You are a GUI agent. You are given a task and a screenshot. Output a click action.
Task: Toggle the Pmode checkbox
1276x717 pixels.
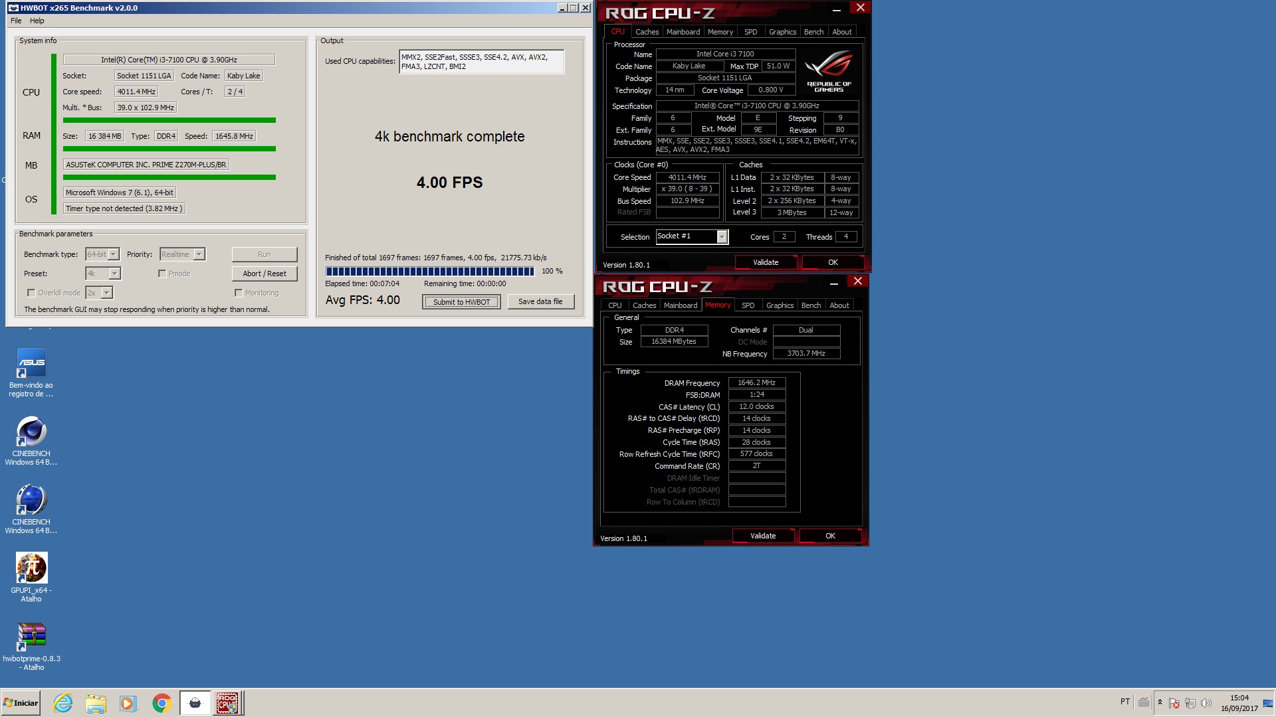coord(161,274)
